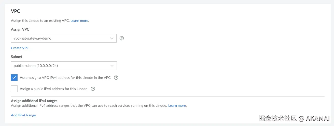Viewport: 334px width, 126px height.
Task: Click the chevron arrow in Subnet field
Action: click(x=112, y=66)
